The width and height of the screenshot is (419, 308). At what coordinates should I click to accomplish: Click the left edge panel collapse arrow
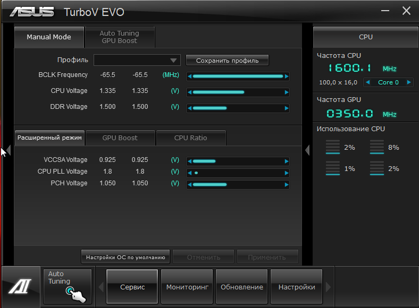tap(9, 150)
